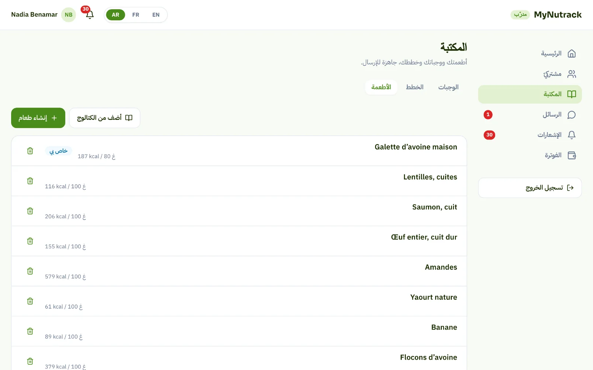This screenshot has height=370, width=593.
Task: Open the Flocons d'avoine row
Action: (x=239, y=358)
